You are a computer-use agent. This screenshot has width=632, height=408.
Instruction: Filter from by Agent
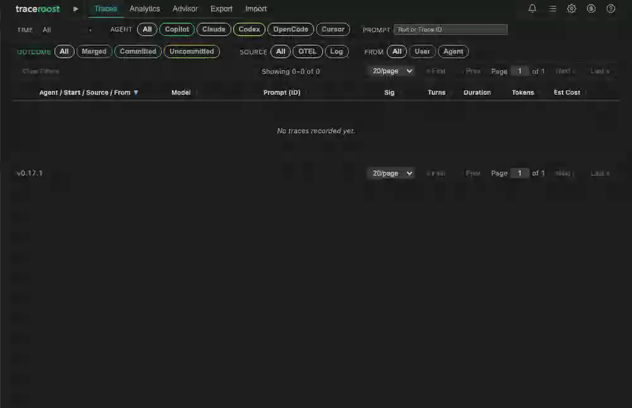click(453, 52)
